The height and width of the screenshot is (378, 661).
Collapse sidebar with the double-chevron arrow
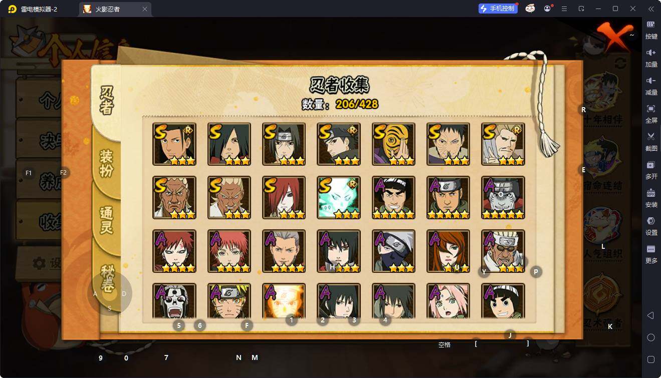point(651,9)
